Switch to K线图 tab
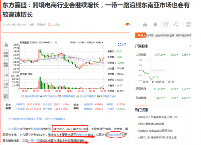Screen dimensions: 201x145 [x=6, y=44]
